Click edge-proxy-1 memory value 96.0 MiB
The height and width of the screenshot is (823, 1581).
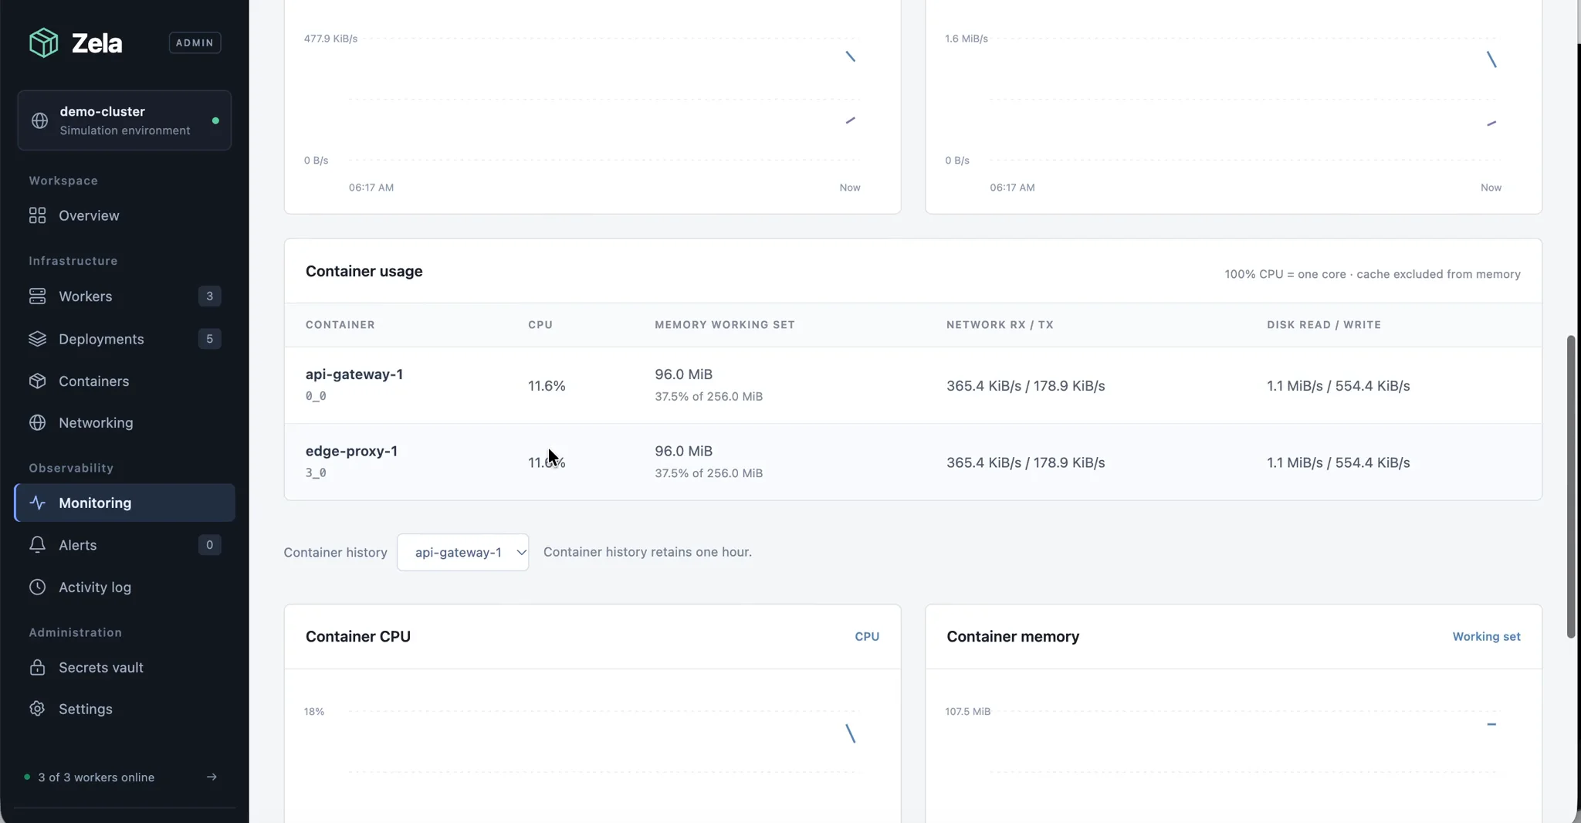683,451
